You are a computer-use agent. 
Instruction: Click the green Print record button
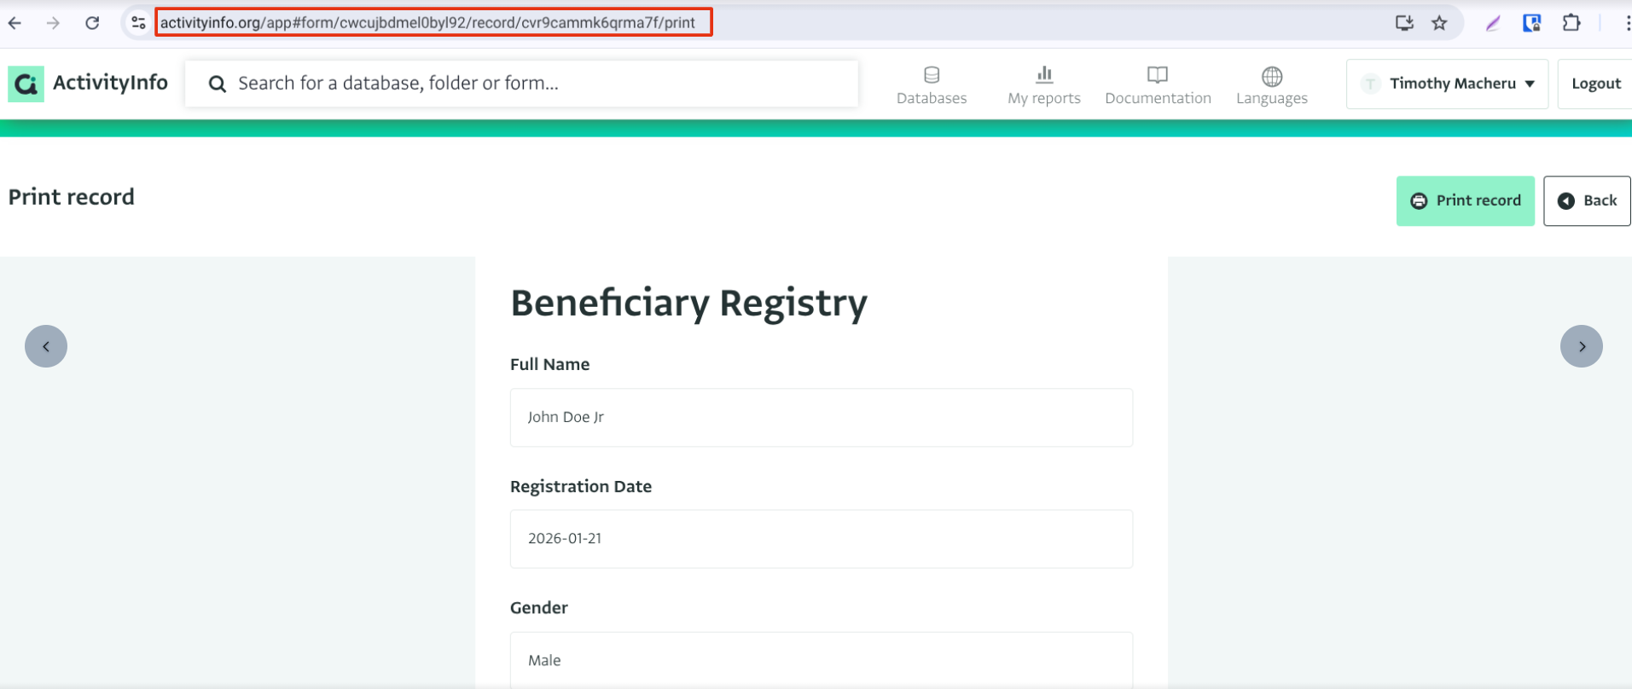pos(1465,200)
